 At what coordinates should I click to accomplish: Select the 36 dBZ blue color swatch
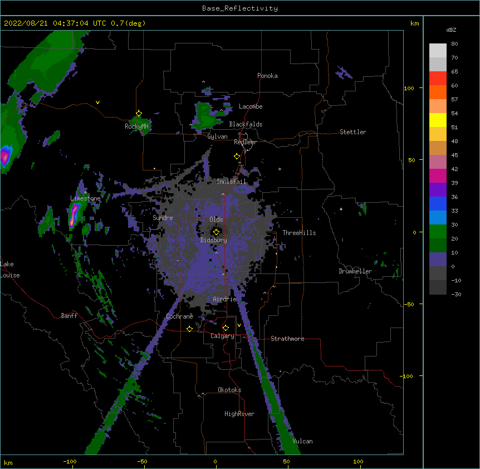(x=438, y=203)
